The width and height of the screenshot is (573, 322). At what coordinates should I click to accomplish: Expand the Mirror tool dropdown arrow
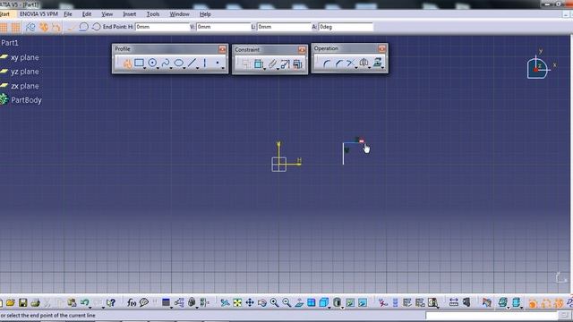click(x=369, y=68)
